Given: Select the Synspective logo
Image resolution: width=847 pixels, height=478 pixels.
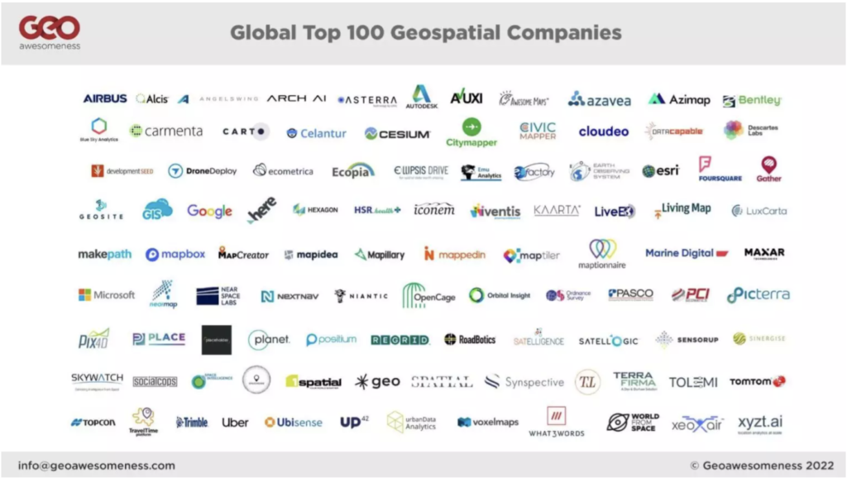Looking at the screenshot, I should 524,382.
